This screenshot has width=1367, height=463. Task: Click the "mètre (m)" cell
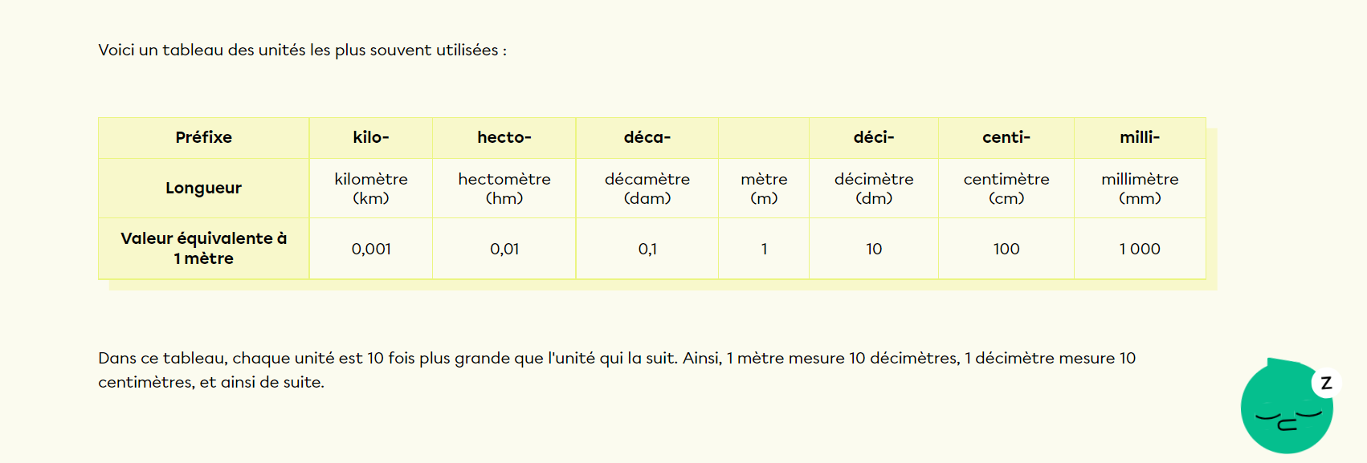tap(763, 188)
